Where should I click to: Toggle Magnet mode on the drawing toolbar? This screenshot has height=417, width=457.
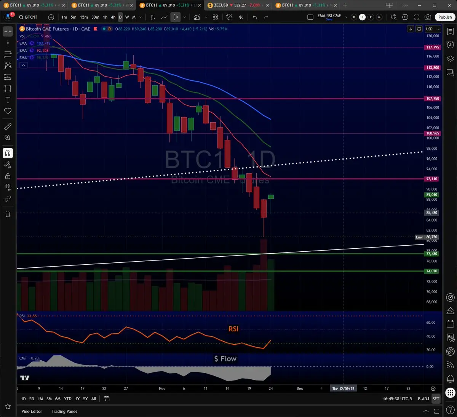[x=8, y=153]
